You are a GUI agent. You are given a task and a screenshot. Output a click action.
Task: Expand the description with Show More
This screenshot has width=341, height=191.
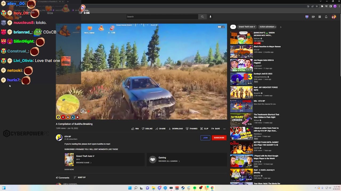tap(69, 170)
